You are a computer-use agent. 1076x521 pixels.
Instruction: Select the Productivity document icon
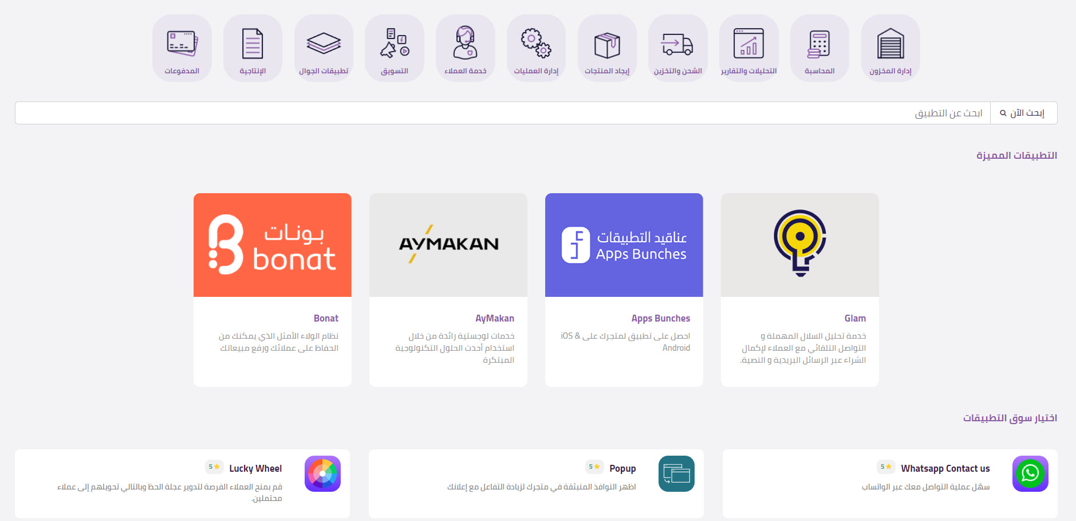pos(253,44)
